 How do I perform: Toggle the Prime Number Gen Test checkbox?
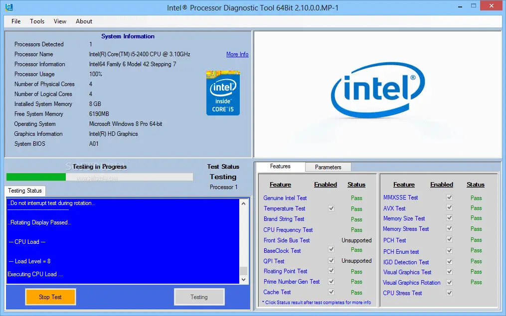[x=331, y=281]
